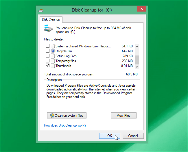Image resolution: width=188 pixels, height=152 pixels.
Task: Enable the Temporary files checkbox
Action: (48, 61)
